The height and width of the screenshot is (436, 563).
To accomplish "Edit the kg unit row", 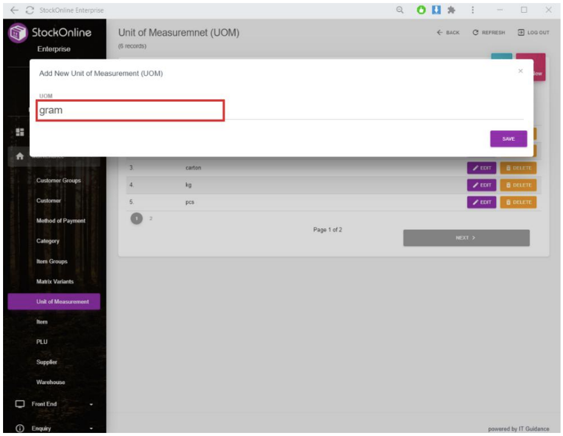I will point(482,185).
